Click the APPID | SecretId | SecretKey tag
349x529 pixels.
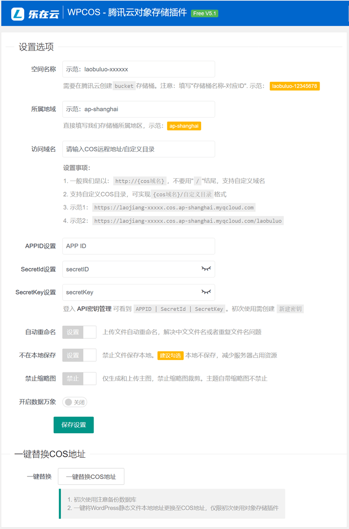179,309
